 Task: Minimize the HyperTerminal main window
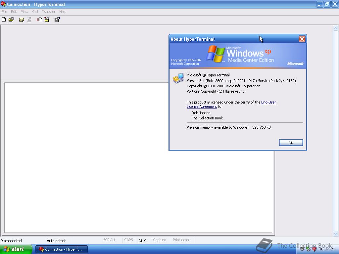[x=319, y=4]
